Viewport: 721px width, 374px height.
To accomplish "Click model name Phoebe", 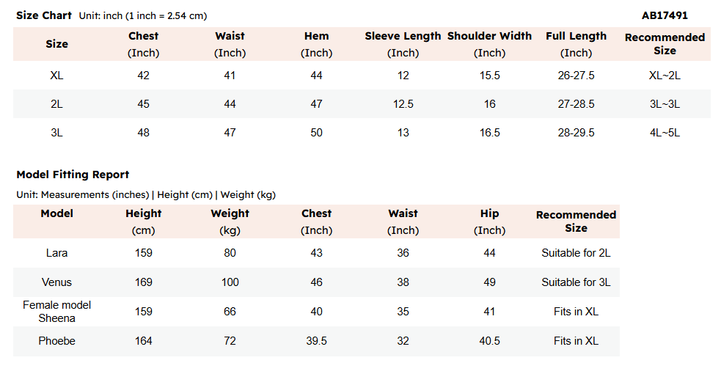I will (x=56, y=341).
